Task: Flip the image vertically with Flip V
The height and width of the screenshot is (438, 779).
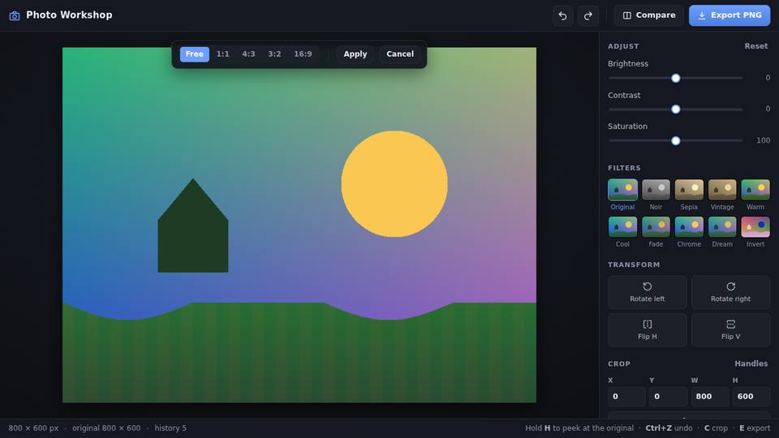Action: tap(731, 330)
